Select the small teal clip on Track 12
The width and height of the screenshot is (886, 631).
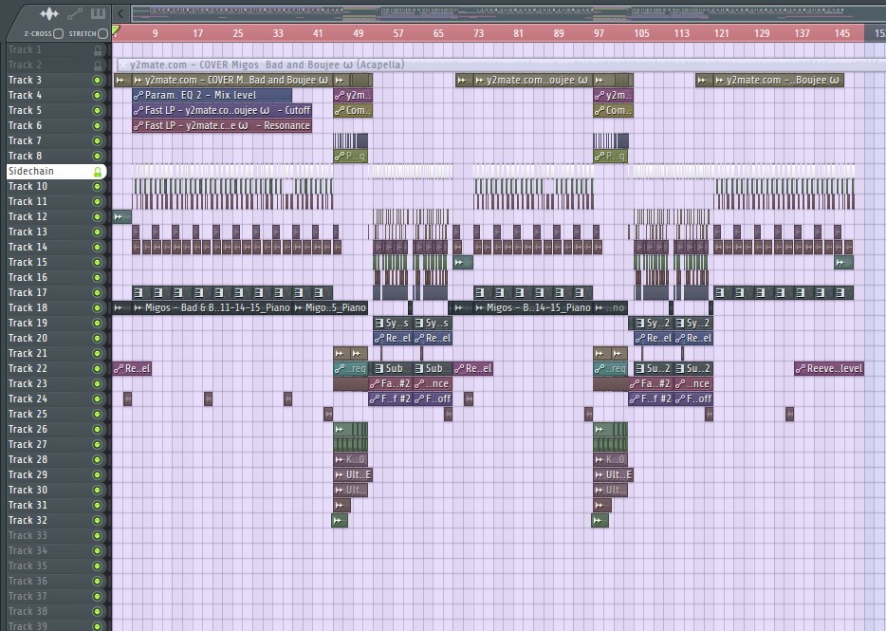pyautogui.click(x=121, y=216)
